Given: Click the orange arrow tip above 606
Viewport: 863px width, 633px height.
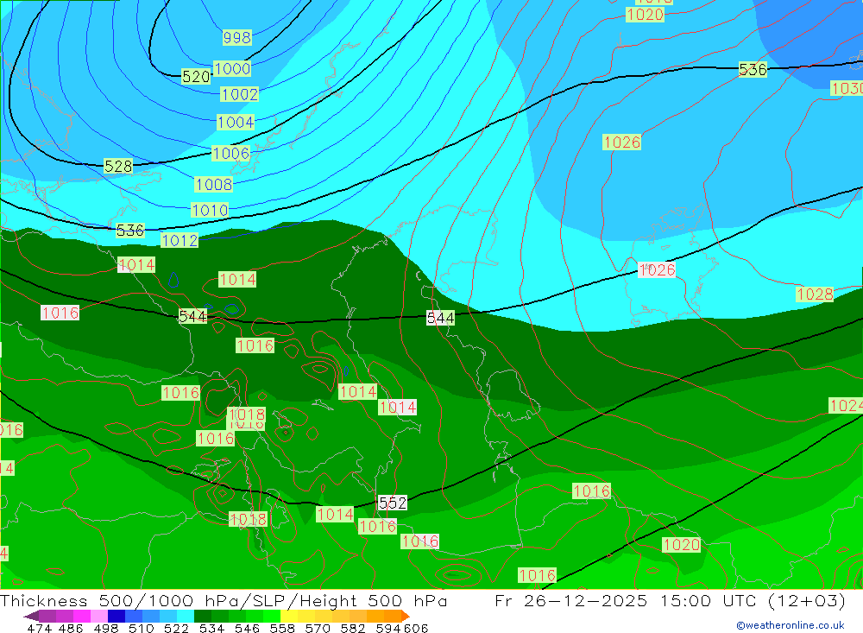Looking at the screenshot, I should (406, 616).
